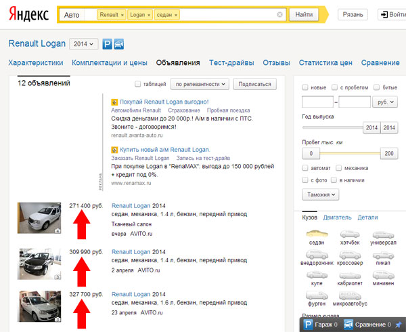The image size is (406, 332).
Task: Open the Покупай Renault Logan выгодно! ad
Action: click(164, 102)
